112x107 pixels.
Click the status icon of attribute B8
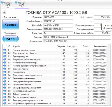coord(4,85)
